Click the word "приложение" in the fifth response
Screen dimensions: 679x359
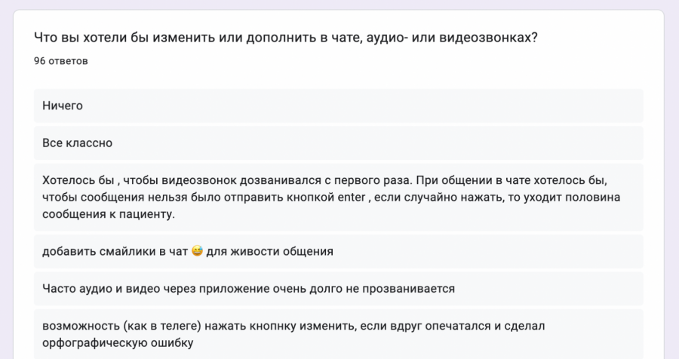(x=231, y=289)
